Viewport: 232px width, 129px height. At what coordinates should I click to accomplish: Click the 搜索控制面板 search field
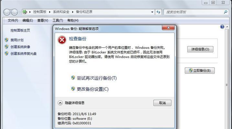tap(194, 12)
